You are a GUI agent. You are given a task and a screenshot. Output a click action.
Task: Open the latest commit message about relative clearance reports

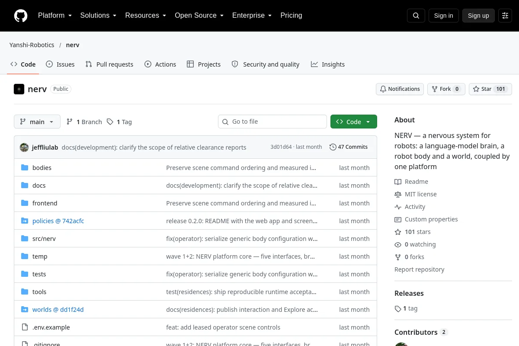(154, 147)
